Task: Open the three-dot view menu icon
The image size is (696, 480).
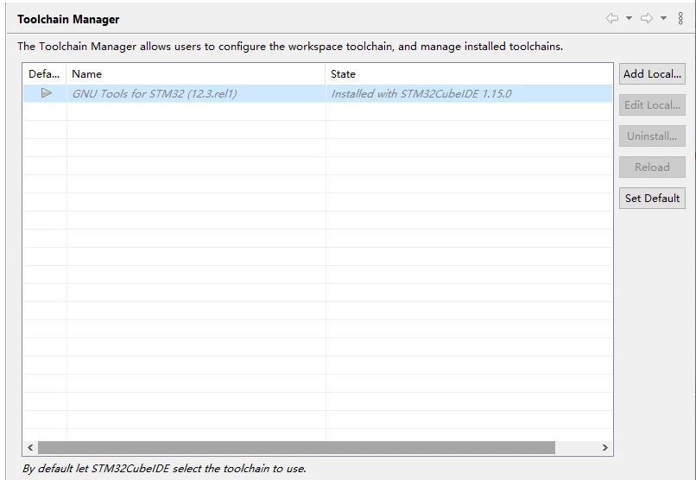Action: point(680,18)
